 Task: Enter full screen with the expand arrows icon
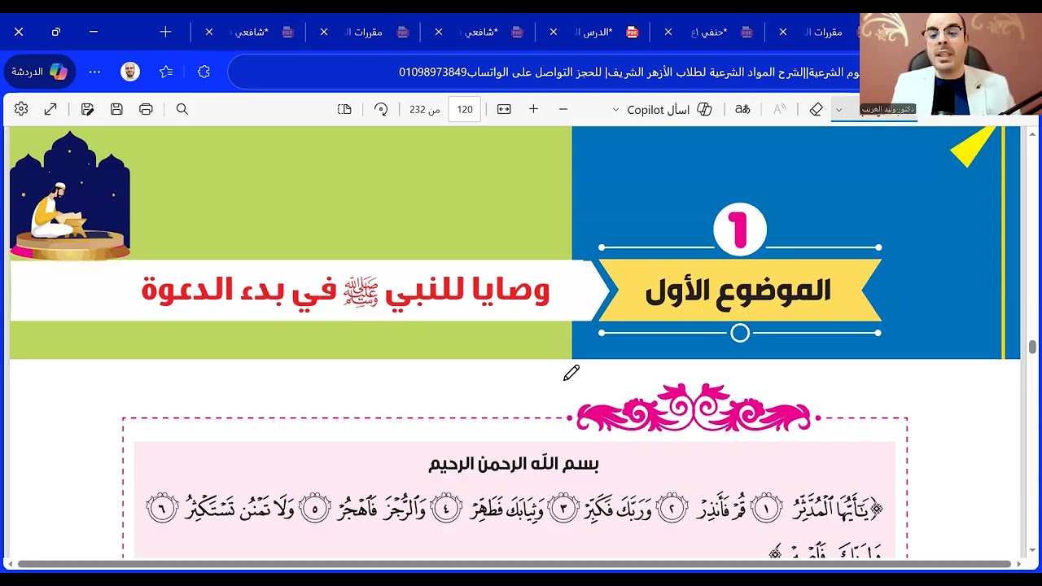point(50,109)
